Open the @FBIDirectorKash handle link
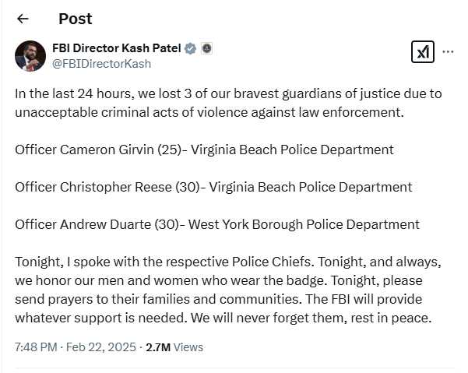Screen dimensions: 468x373 click(101, 64)
